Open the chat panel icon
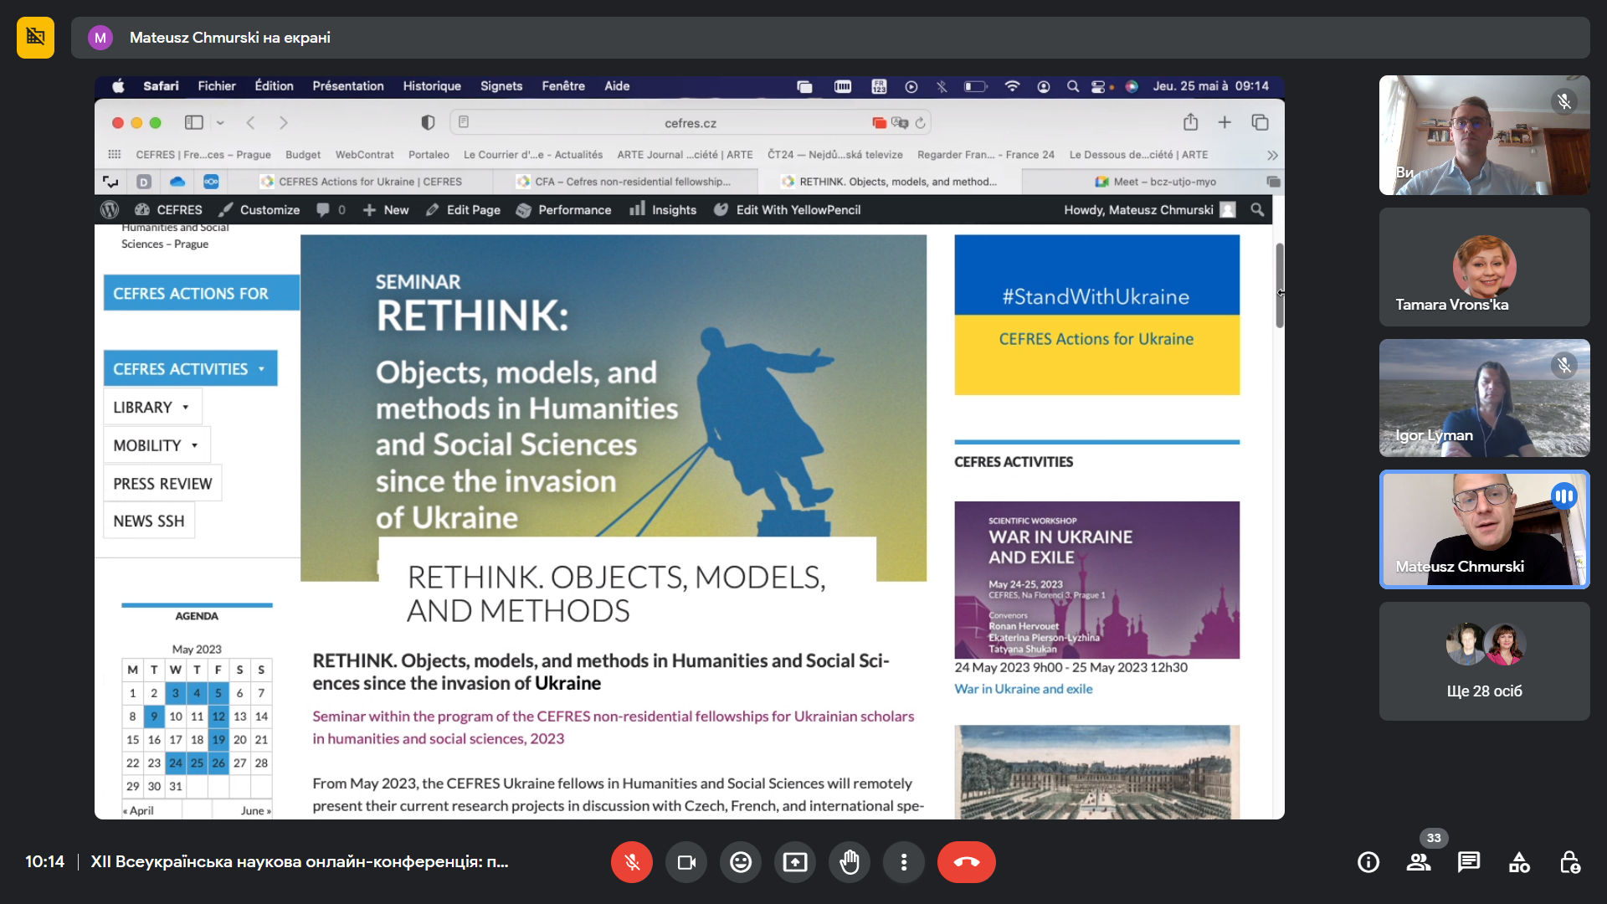The image size is (1607, 904). coord(1469,862)
